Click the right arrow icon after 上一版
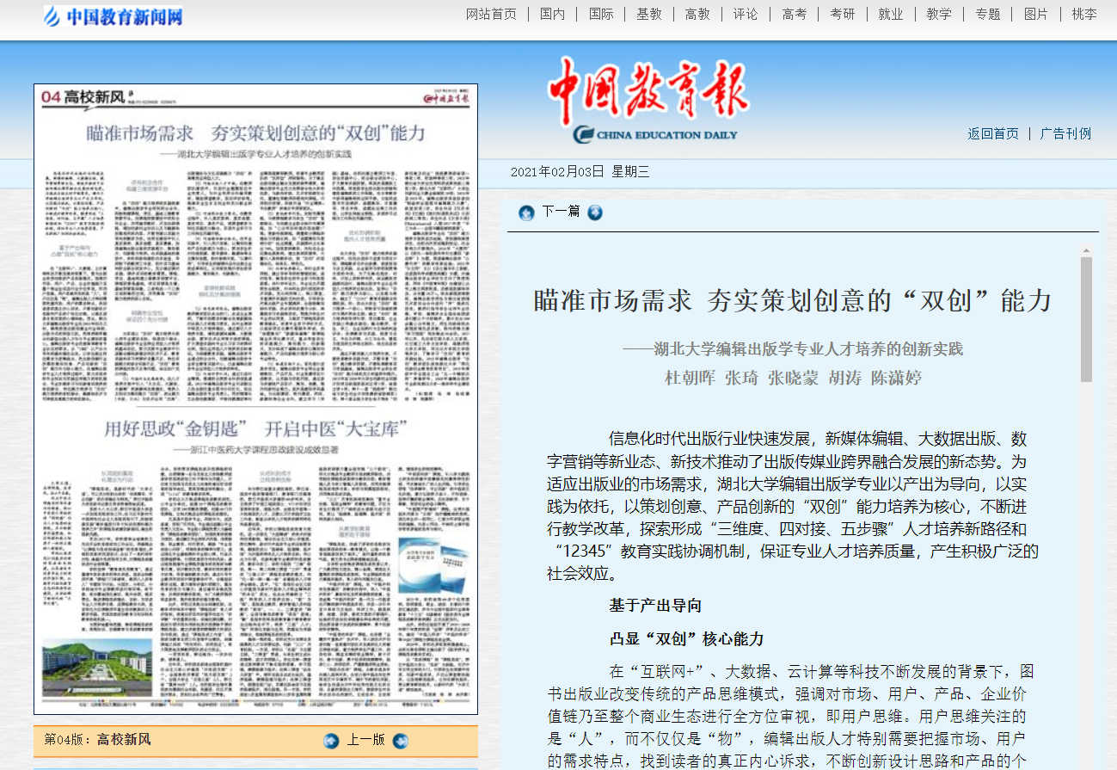 [x=400, y=741]
